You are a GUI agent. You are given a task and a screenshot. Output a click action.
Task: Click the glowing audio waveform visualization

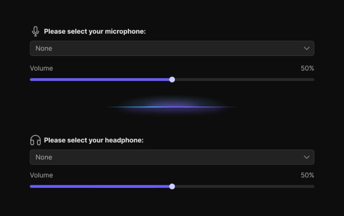pos(172,107)
